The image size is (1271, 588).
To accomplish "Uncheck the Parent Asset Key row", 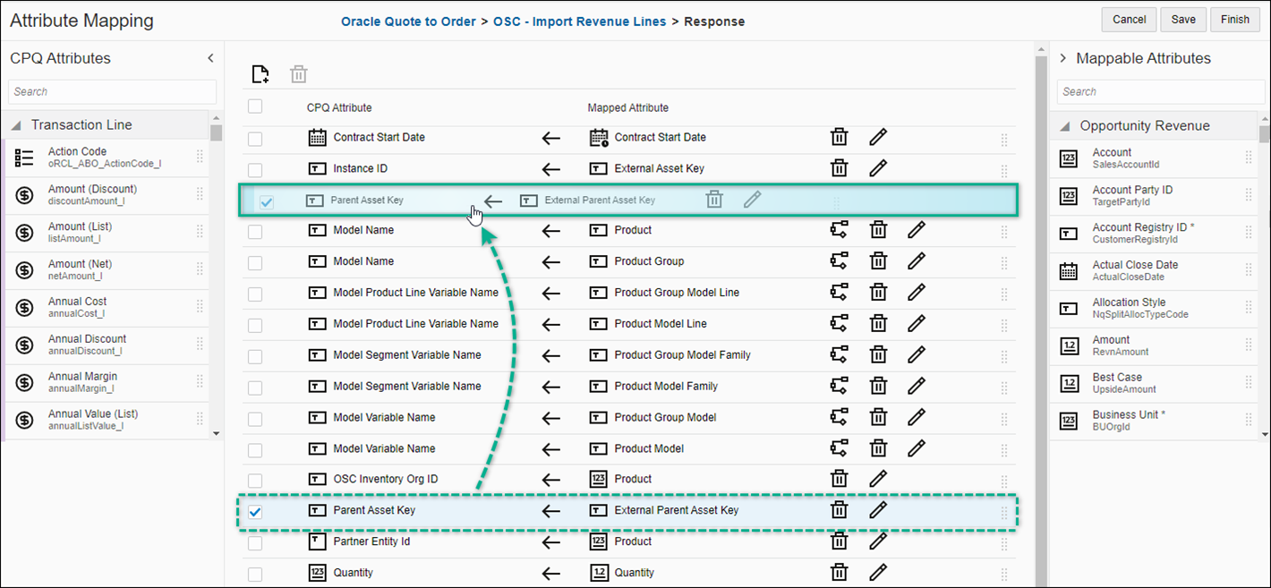I will coord(255,510).
